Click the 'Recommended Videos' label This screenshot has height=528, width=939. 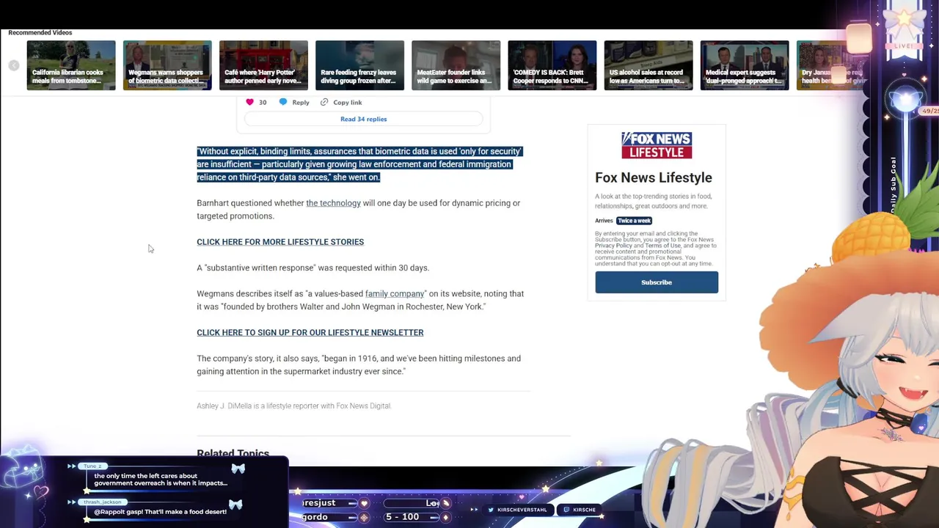point(40,33)
